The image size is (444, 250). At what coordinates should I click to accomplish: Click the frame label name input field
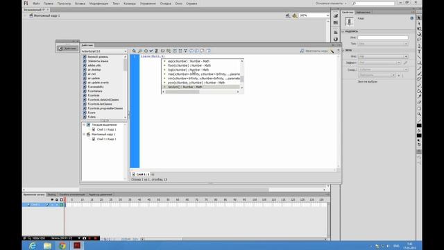coord(382,37)
